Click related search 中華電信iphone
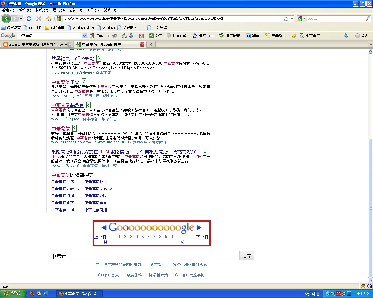373x298 pixels. (98, 189)
